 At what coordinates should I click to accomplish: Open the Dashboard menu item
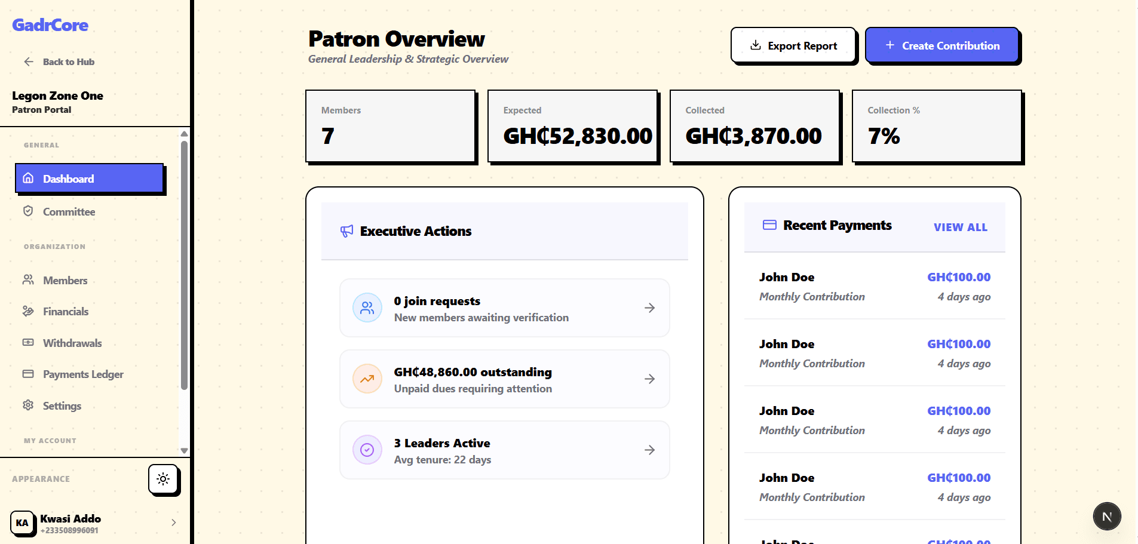click(x=89, y=178)
